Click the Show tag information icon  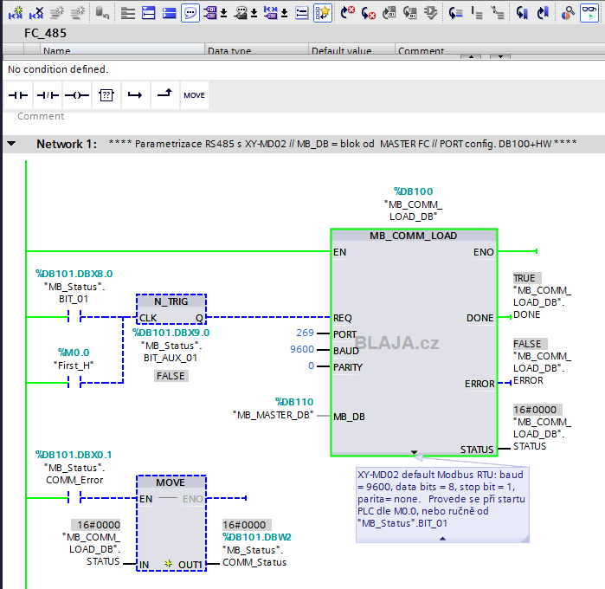[x=241, y=13]
